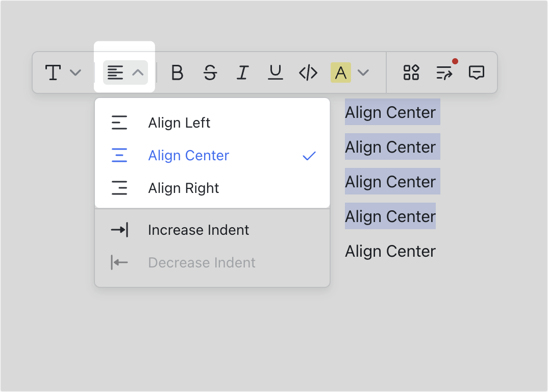Format selection as inline code
The image size is (548, 392).
[308, 72]
